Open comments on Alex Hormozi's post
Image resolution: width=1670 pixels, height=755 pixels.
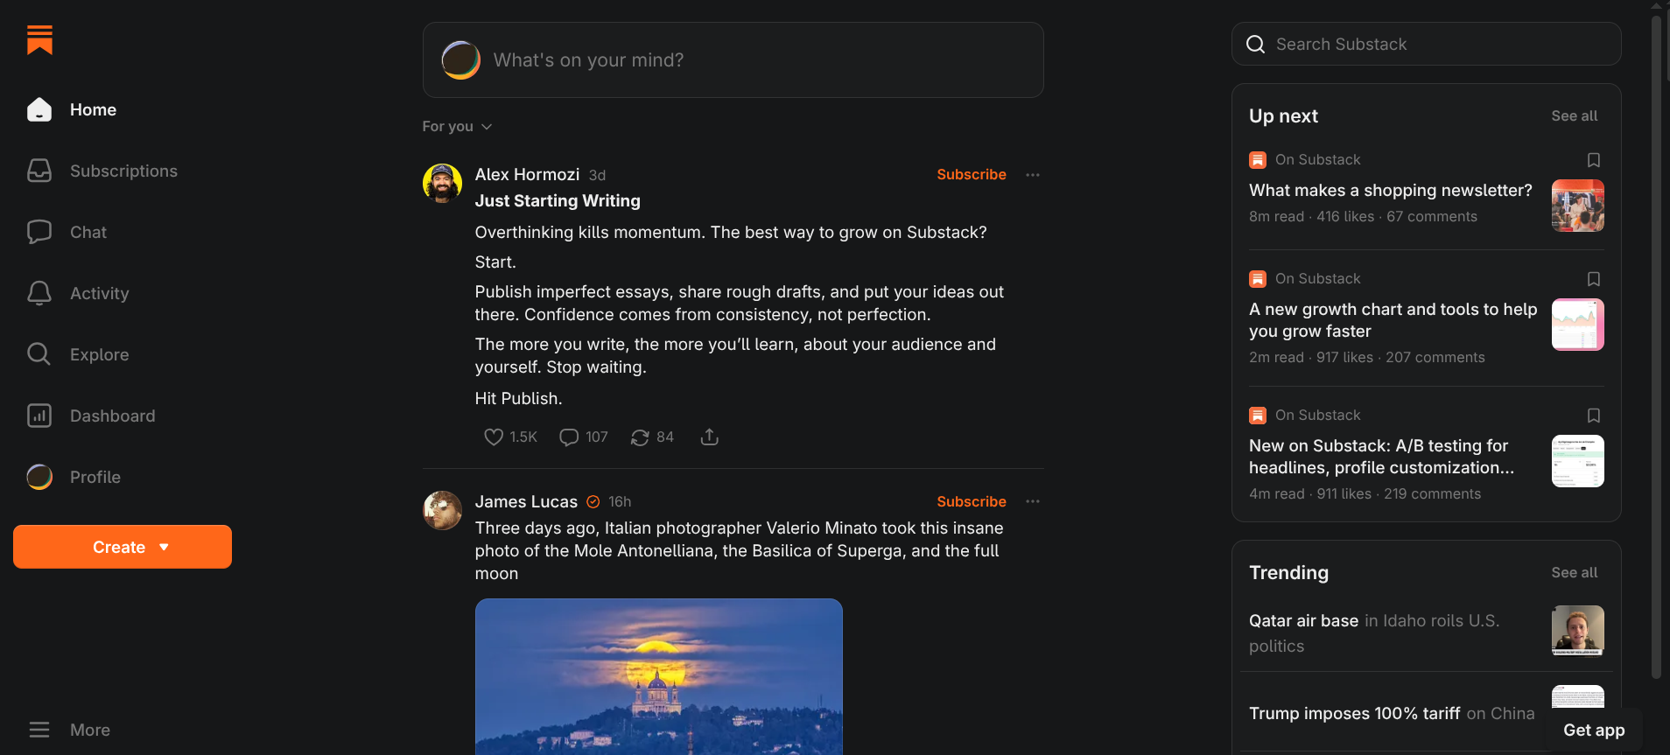(569, 437)
